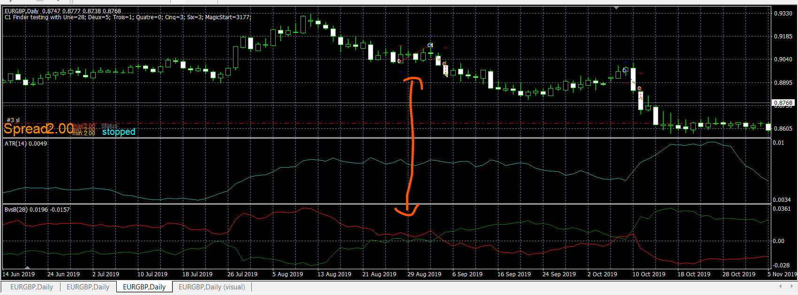Click the 18 Jul 2019 date label
This screenshot has height=295, width=798.
click(x=197, y=274)
